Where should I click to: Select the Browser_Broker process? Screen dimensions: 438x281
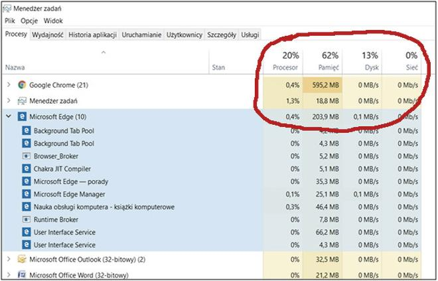tap(212, 156)
